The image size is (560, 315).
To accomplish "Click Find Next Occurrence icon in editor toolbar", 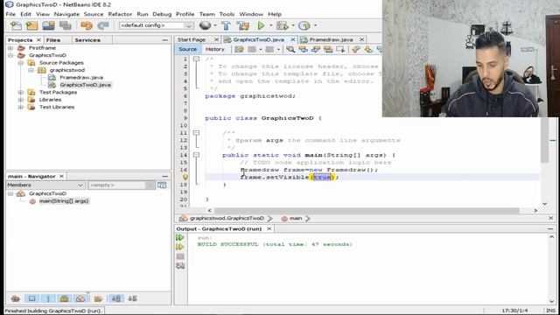I will point(316,49).
